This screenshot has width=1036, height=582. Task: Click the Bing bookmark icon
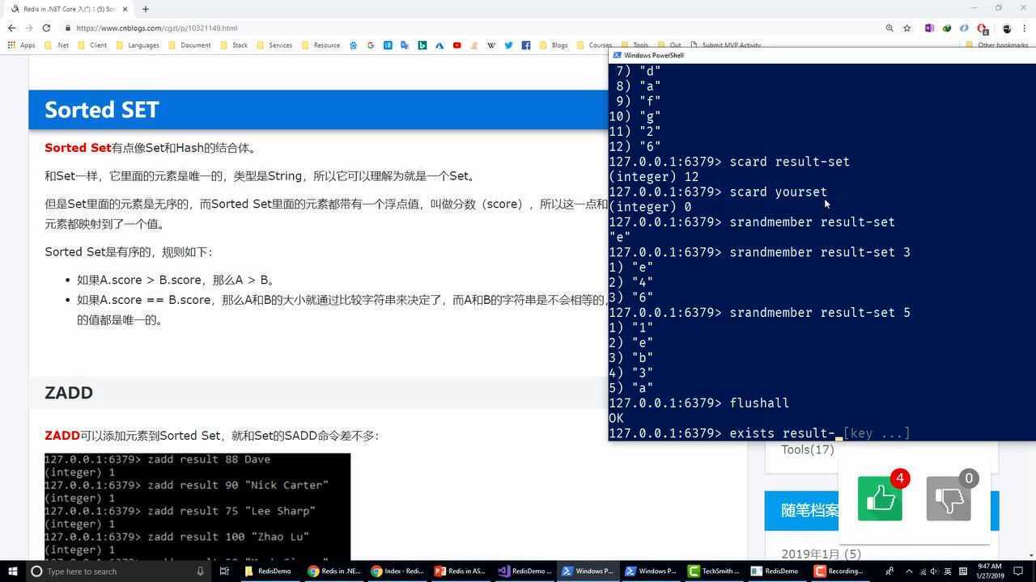422,45
